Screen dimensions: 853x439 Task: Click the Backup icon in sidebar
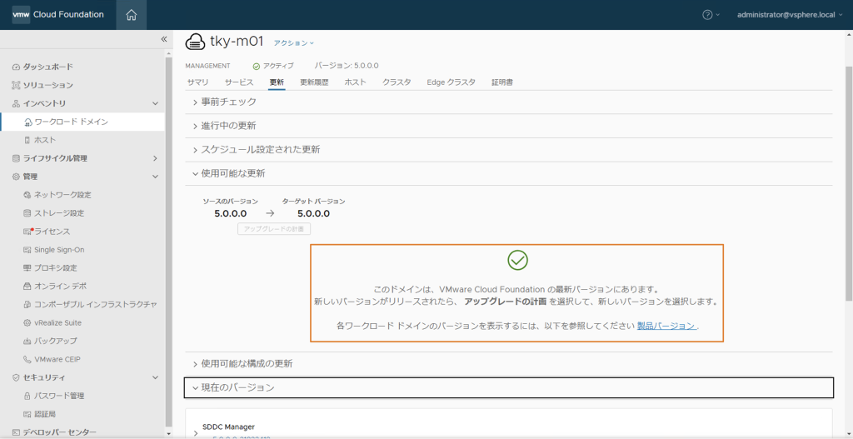[27, 341]
